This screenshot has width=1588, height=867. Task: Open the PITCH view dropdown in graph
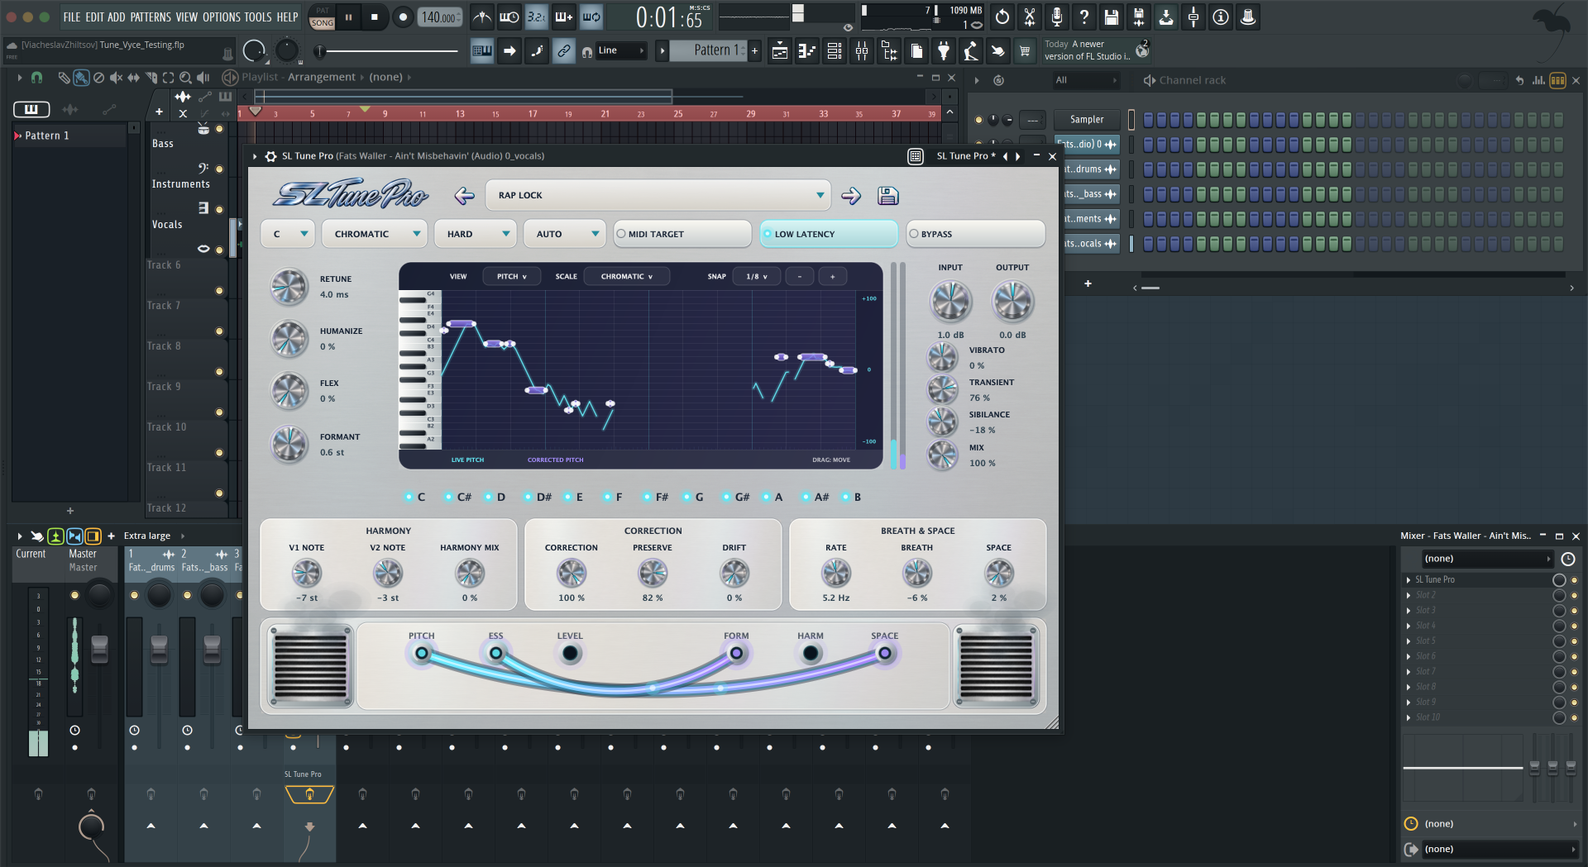point(511,276)
